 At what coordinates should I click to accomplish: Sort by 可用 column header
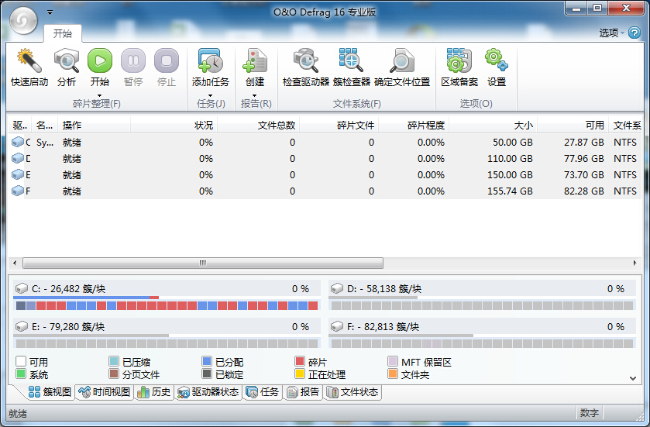tap(573, 126)
